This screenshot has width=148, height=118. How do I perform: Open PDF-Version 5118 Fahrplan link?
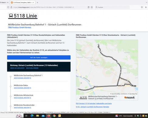94,103
